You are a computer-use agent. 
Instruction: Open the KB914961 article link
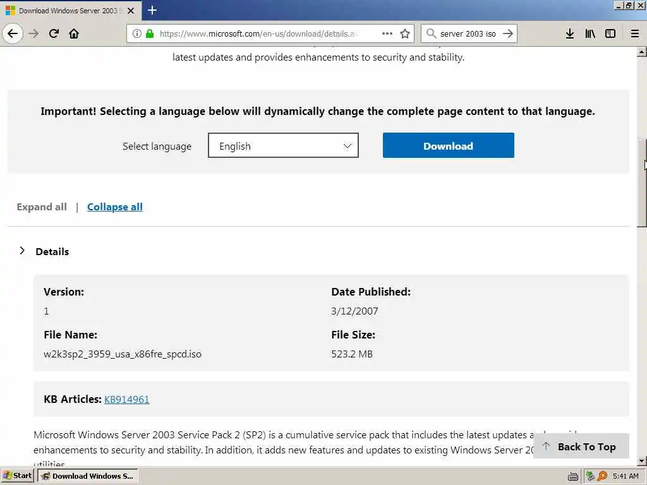(126, 399)
